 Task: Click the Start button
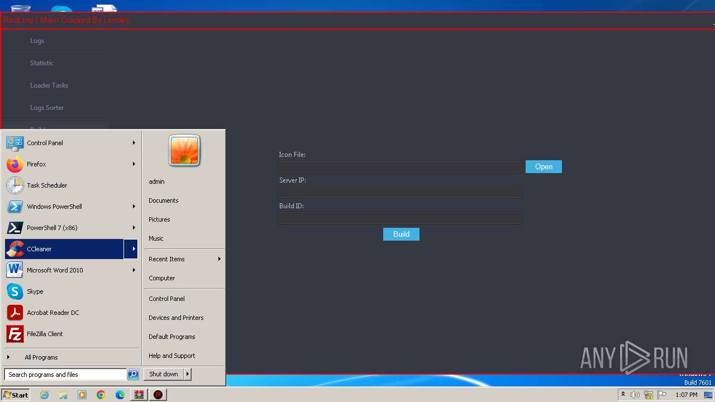16,395
